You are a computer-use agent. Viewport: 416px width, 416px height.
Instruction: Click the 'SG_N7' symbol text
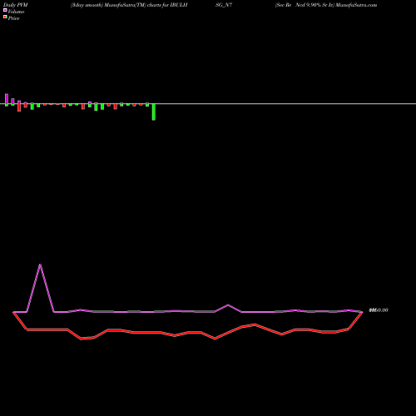tap(224, 5)
